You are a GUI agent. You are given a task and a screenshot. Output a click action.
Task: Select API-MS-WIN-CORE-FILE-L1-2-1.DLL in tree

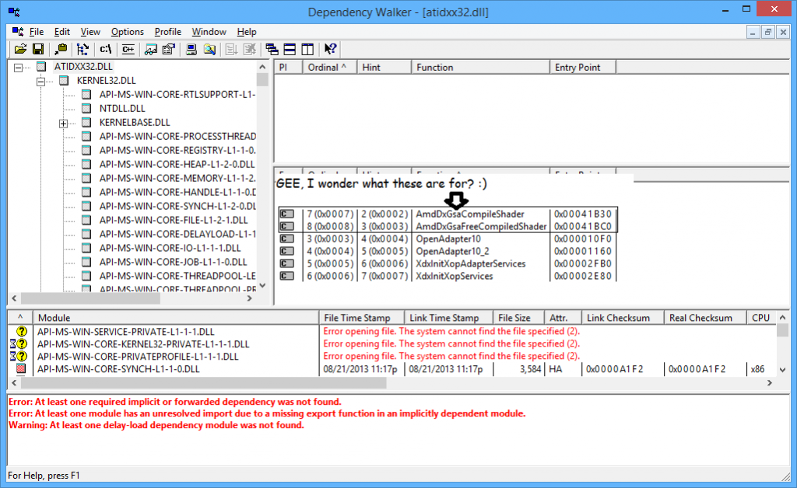coord(174,220)
